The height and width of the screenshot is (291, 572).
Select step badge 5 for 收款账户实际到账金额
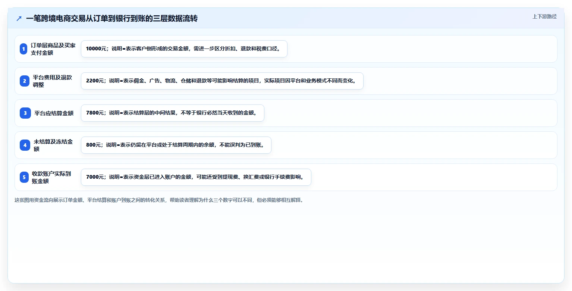click(24, 177)
